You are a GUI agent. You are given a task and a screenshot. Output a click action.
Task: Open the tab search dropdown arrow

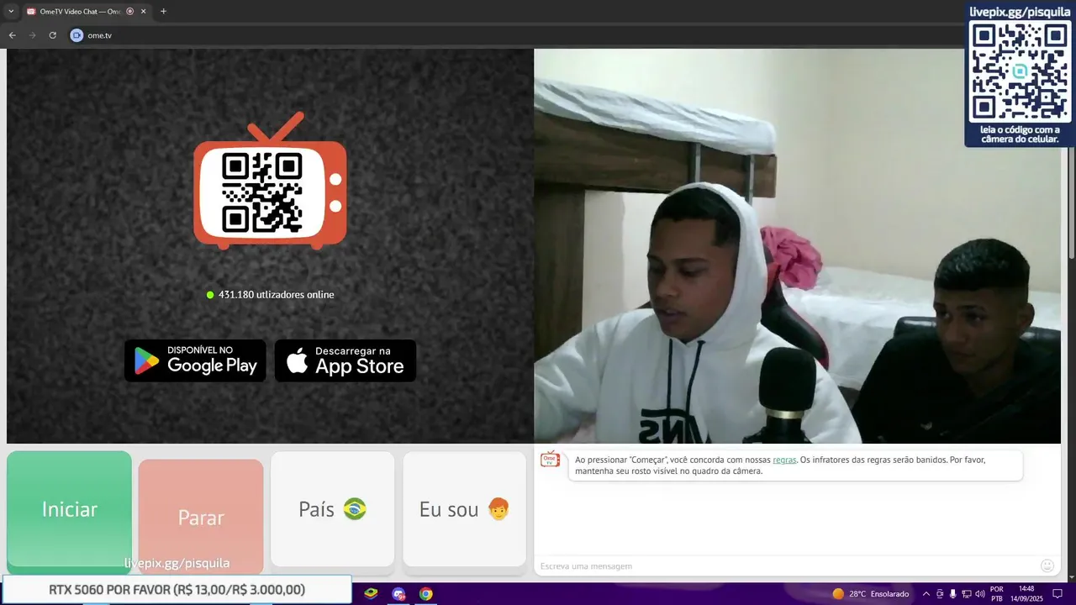click(x=11, y=12)
